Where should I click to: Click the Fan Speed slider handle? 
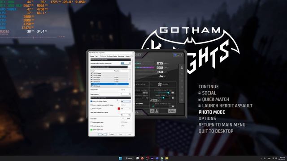click(153, 106)
